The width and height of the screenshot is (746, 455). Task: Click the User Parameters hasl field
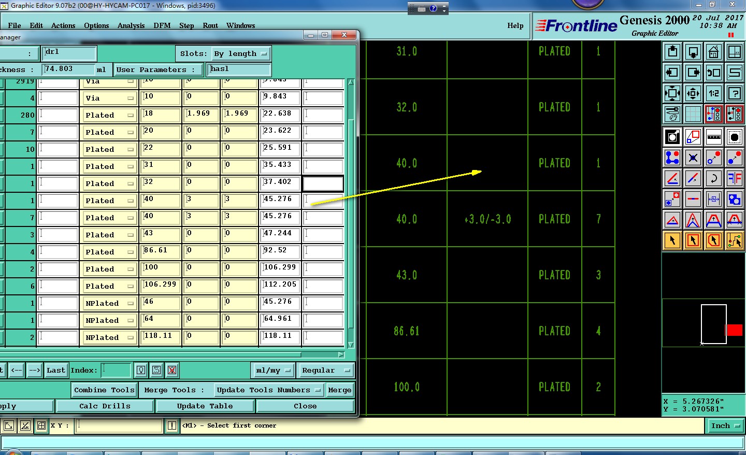pyautogui.click(x=239, y=69)
